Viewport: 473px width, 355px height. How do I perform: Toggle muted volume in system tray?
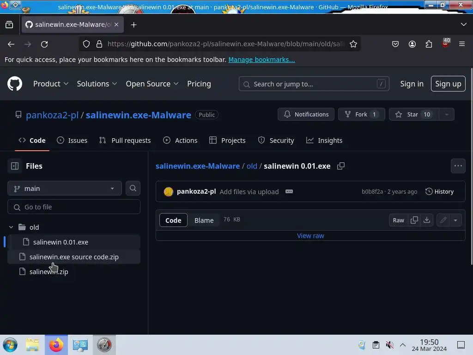tap(389, 345)
